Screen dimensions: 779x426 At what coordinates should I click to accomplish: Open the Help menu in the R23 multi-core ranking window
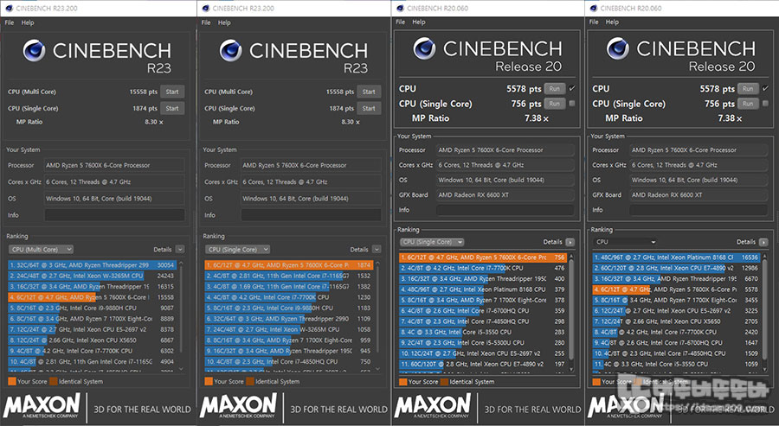(28, 22)
